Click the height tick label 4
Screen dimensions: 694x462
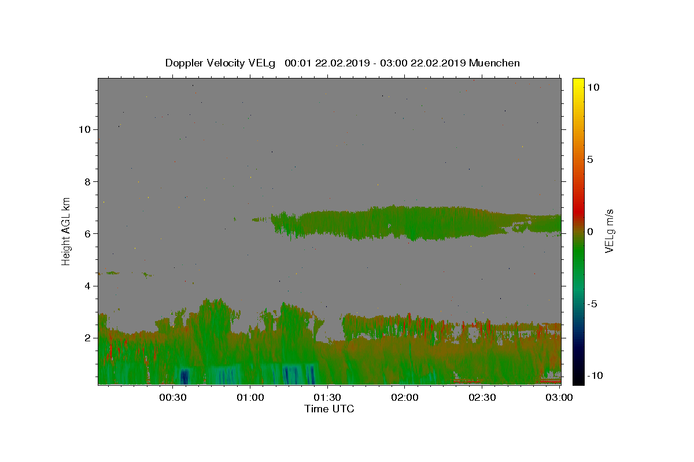point(87,286)
